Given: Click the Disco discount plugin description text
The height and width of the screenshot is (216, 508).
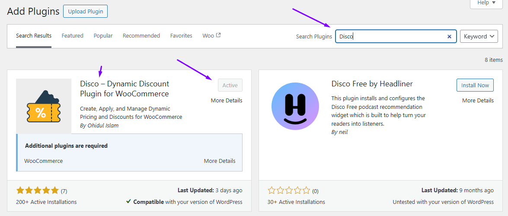Looking at the screenshot, I should click(131, 113).
